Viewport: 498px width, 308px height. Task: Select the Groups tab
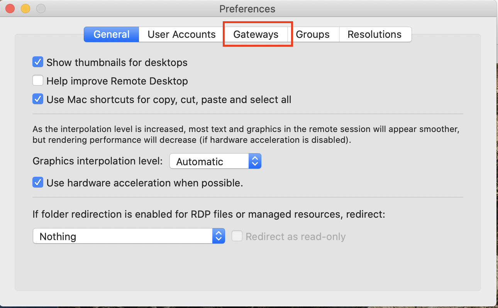(x=313, y=34)
